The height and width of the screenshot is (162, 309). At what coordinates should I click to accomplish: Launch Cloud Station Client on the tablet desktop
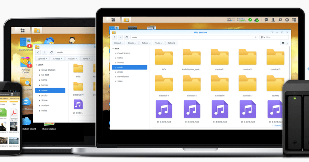click(x=27, y=123)
